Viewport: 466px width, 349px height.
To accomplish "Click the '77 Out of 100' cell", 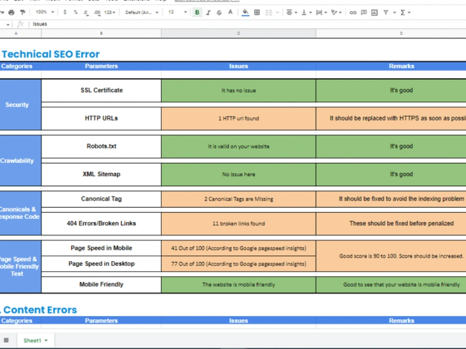I will tap(239, 264).
